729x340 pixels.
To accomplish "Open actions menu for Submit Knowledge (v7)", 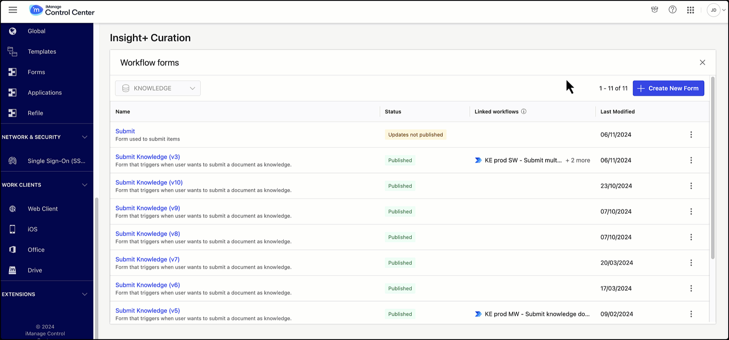I will click(x=691, y=263).
